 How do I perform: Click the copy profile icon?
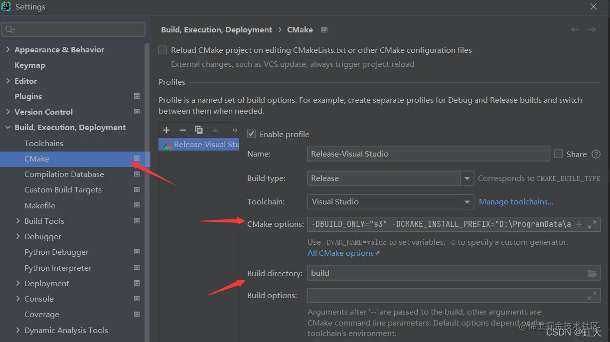tap(199, 130)
